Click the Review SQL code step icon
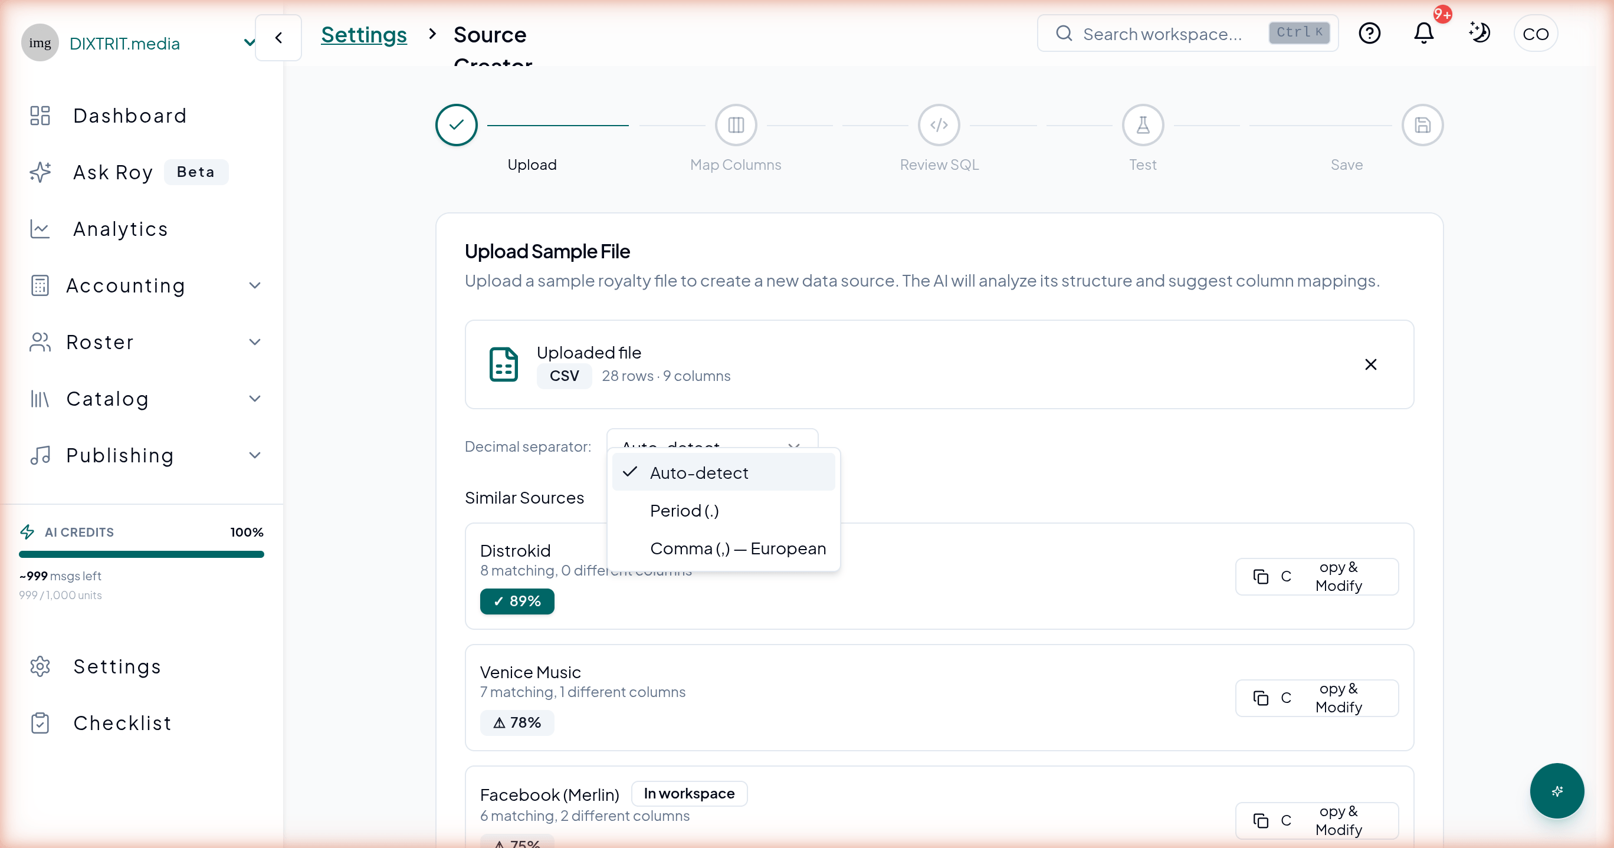 [x=939, y=125]
